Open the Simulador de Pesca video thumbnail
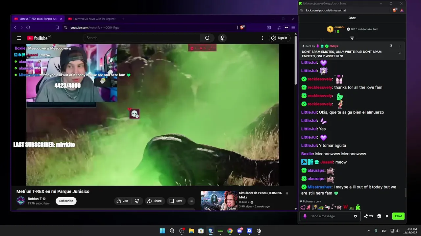This screenshot has width=421, height=236. (x=219, y=201)
